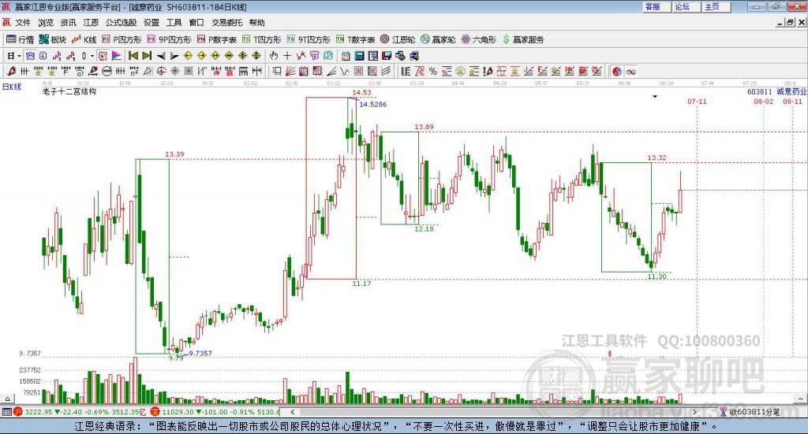Open the 六角形 hexagon tool
Screen dimensions: 808x434
click(479, 39)
